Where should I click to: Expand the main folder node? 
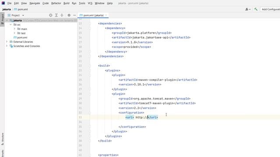pyautogui.click(x=14, y=29)
